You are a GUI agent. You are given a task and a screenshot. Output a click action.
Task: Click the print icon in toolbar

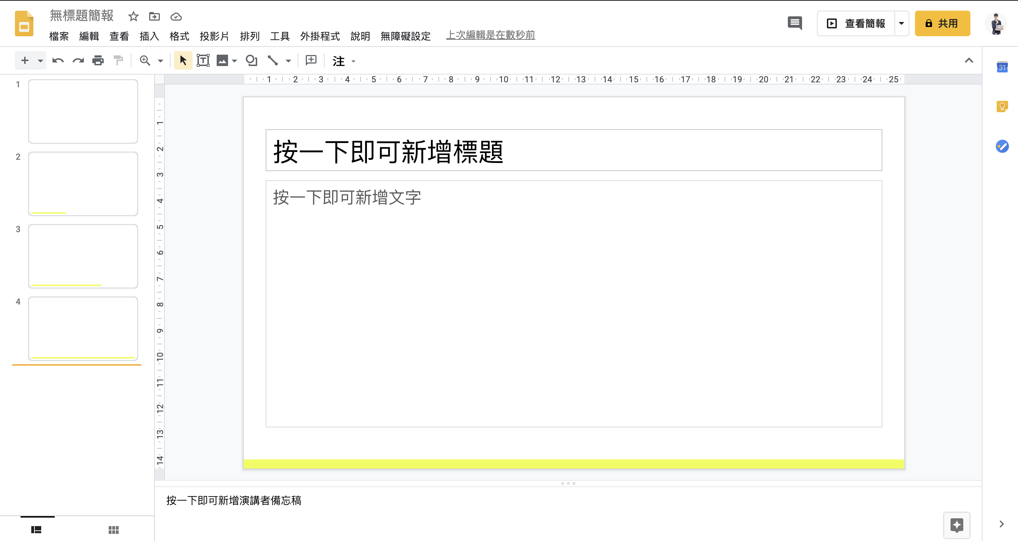point(98,61)
